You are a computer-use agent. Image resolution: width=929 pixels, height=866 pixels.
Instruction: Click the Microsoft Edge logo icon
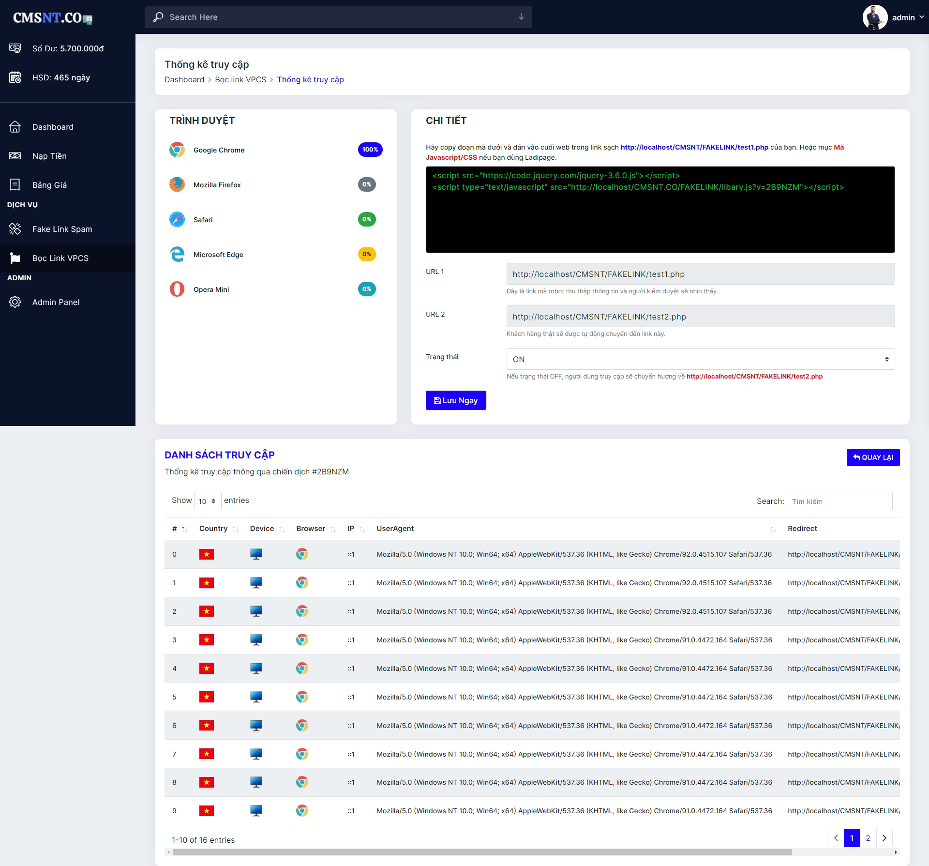coord(177,254)
